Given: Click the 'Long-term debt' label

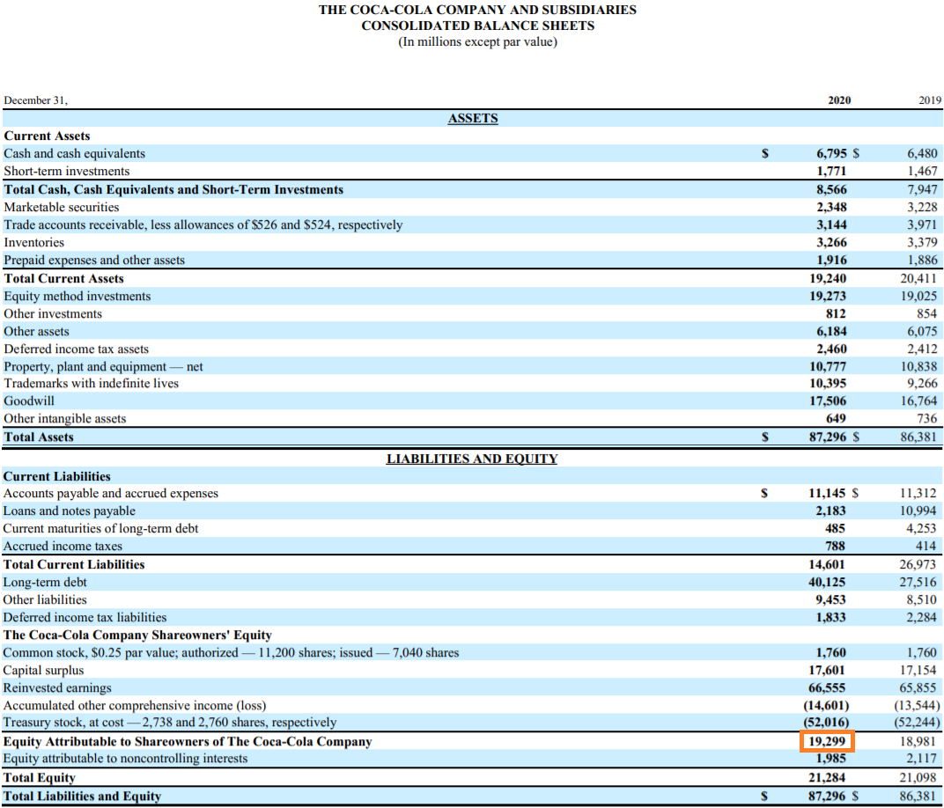Looking at the screenshot, I should click(45, 583).
